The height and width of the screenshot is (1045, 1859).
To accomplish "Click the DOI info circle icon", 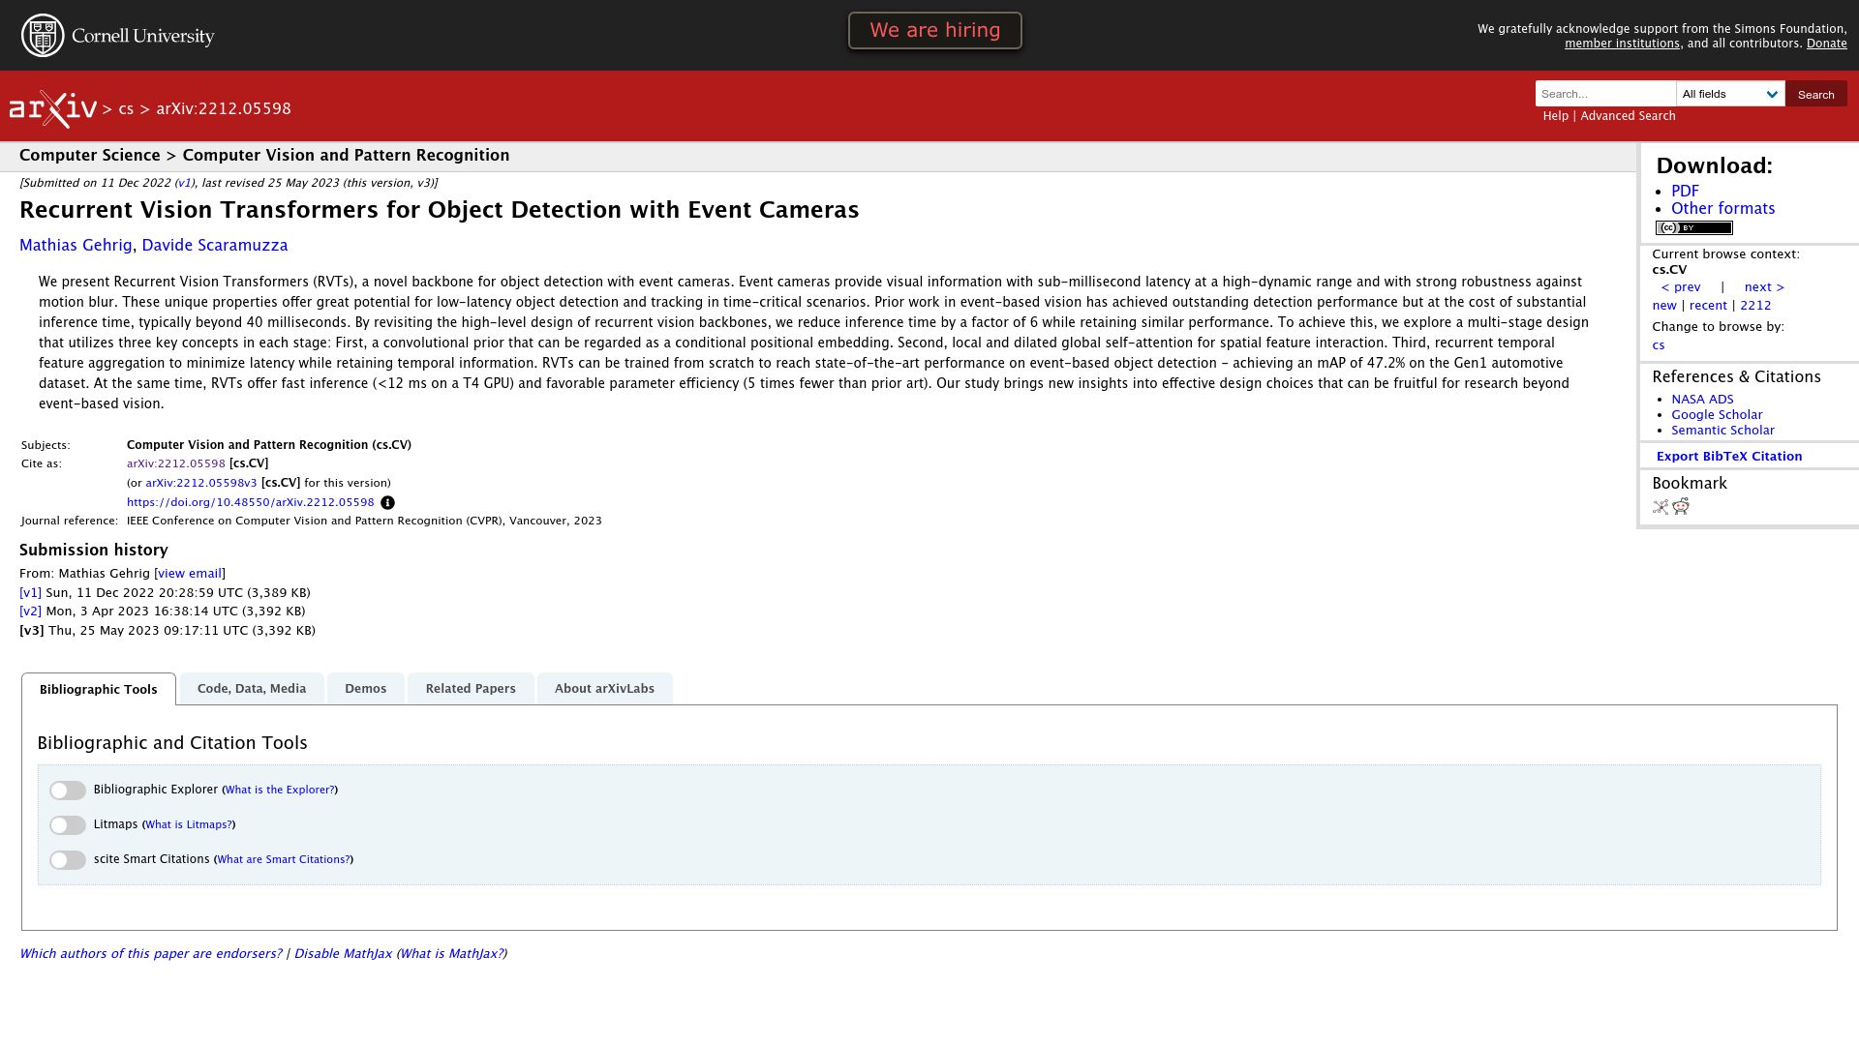I will [x=387, y=503].
